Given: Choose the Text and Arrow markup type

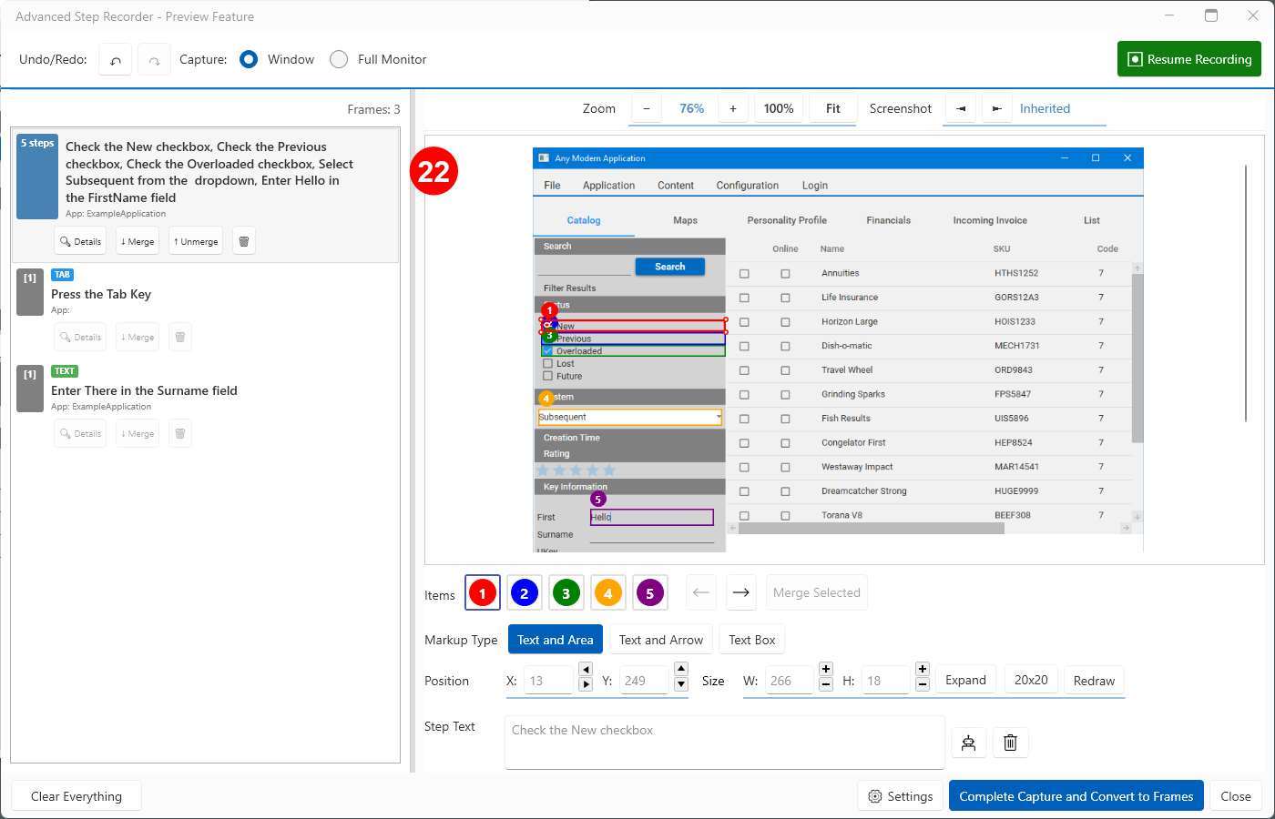Looking at the screenshot, I should (660, 640).
